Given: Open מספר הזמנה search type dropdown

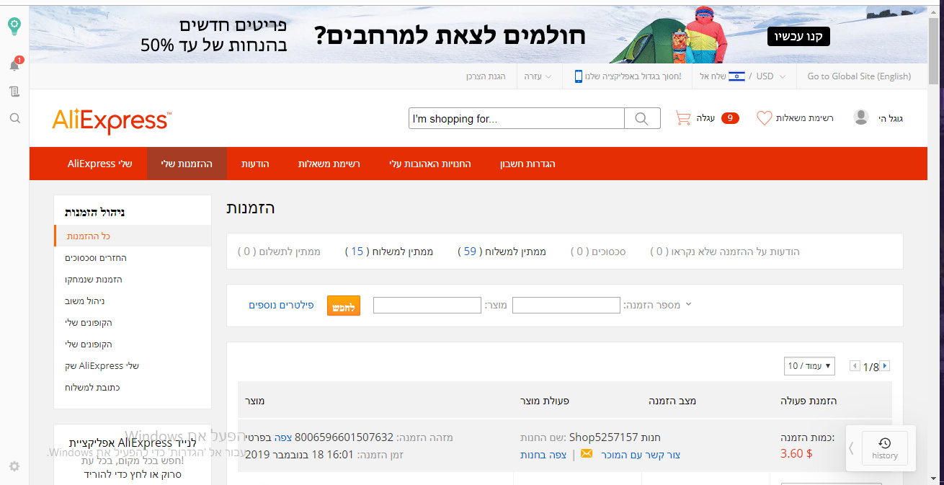Looking at the screenshot, I should click(657, 305).
